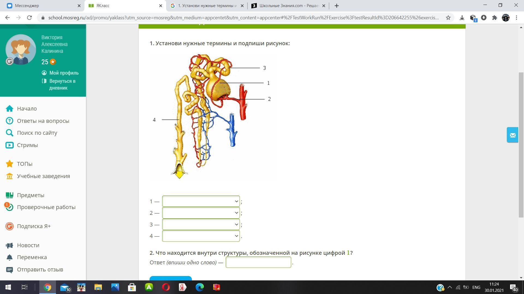Click the star icon beside ТОПы

(10, 164)
